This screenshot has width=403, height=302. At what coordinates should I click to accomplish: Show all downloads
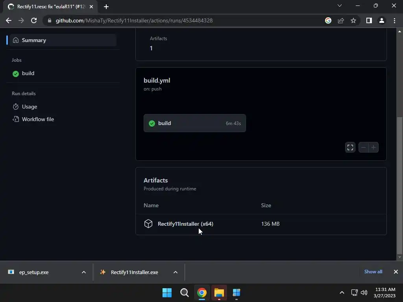tap(373, 272)
